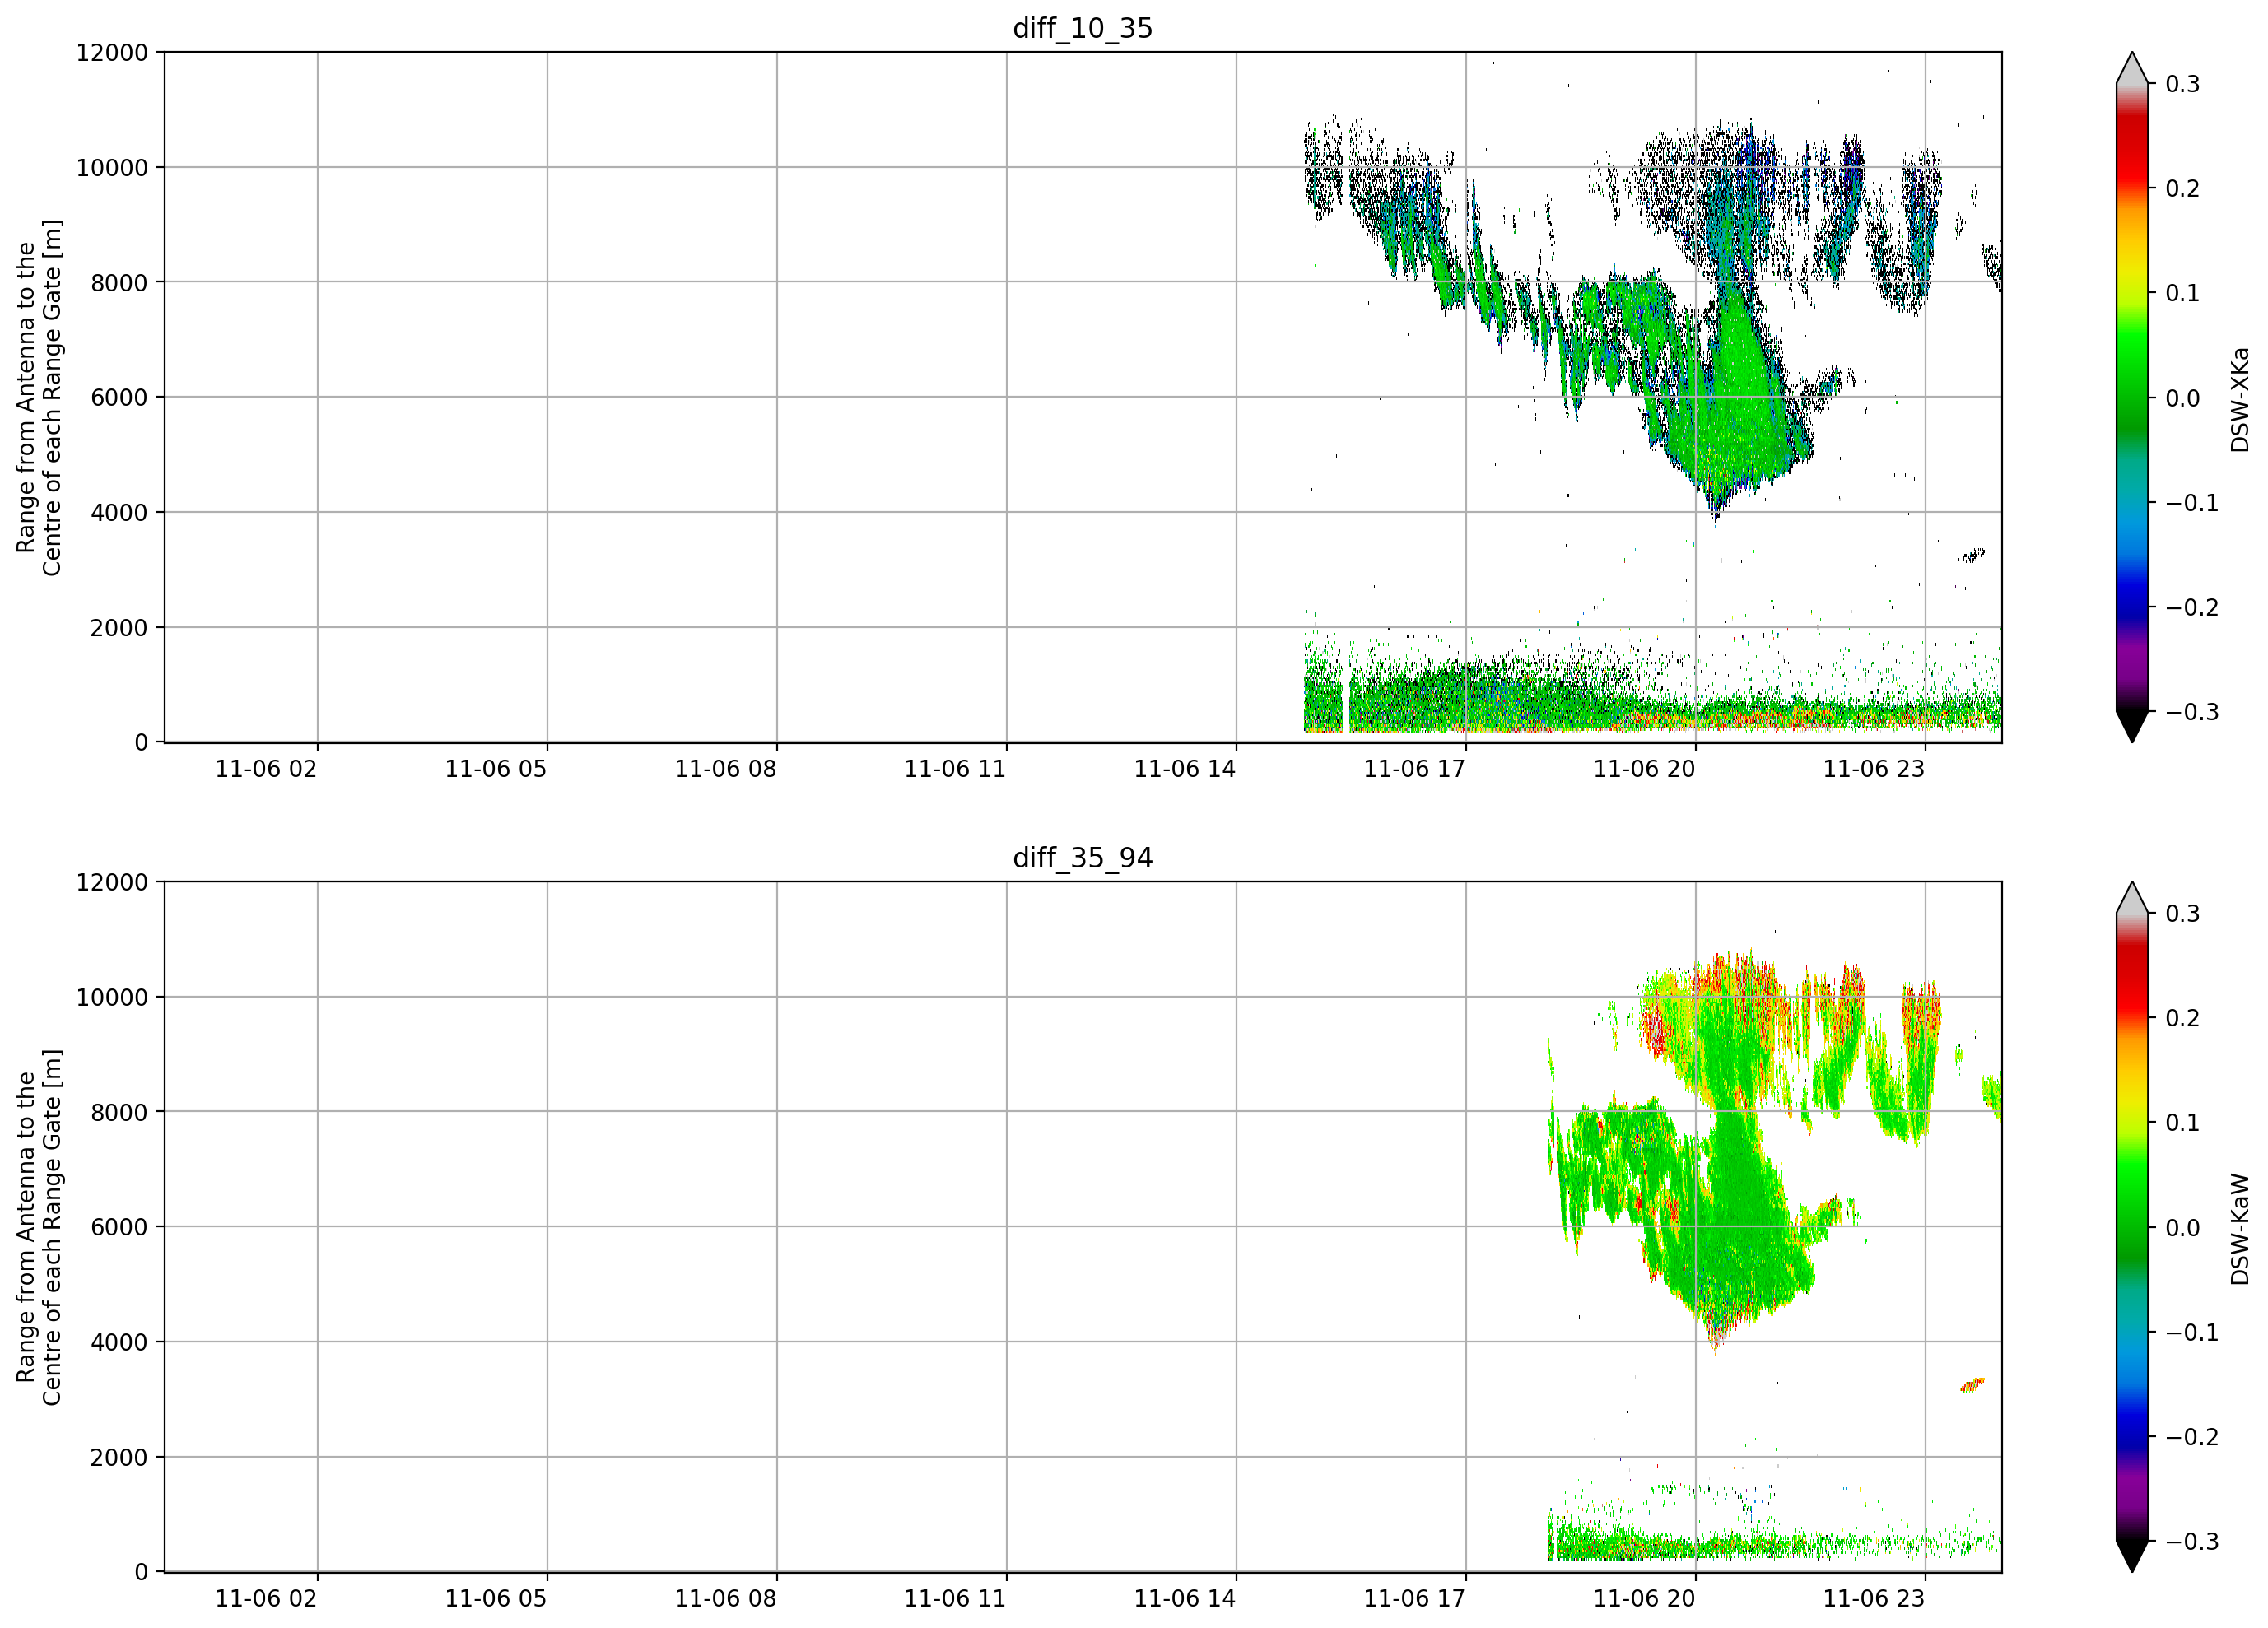Image resolution: width=2268 pixels, height=1628 pixels.
Task: Click the diff_10_35 plot title
Action: pyautogui.click(x=1083, y=28)
